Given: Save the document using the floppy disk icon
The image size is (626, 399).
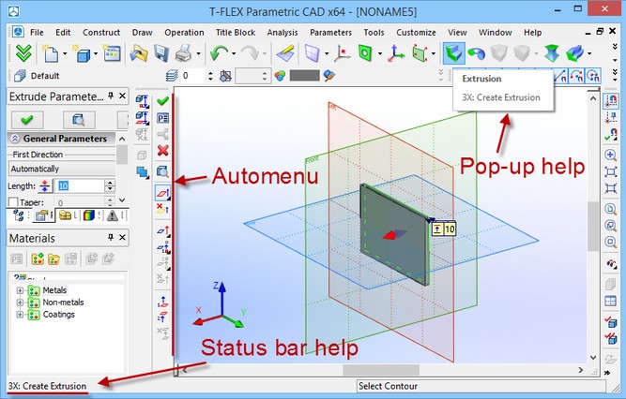Looking at the screenshot, I should pyautogui.click(x=160, y=53).
